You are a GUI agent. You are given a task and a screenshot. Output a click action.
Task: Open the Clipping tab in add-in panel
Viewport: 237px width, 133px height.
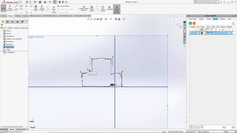pyautogui.click(x=222, y=19)
